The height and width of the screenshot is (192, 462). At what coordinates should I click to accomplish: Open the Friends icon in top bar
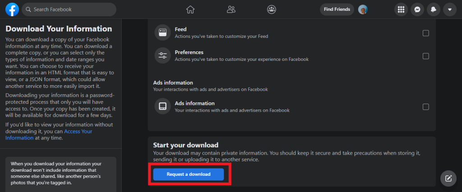[231, 9]
